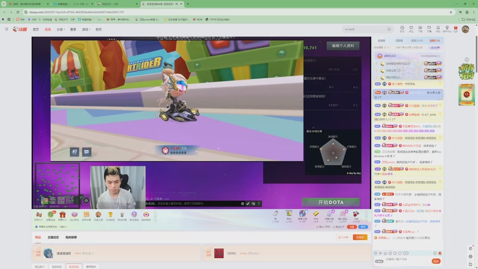Go to 首页 in the top navigation
Screen dimensions: 478x269
coord(36,29)
